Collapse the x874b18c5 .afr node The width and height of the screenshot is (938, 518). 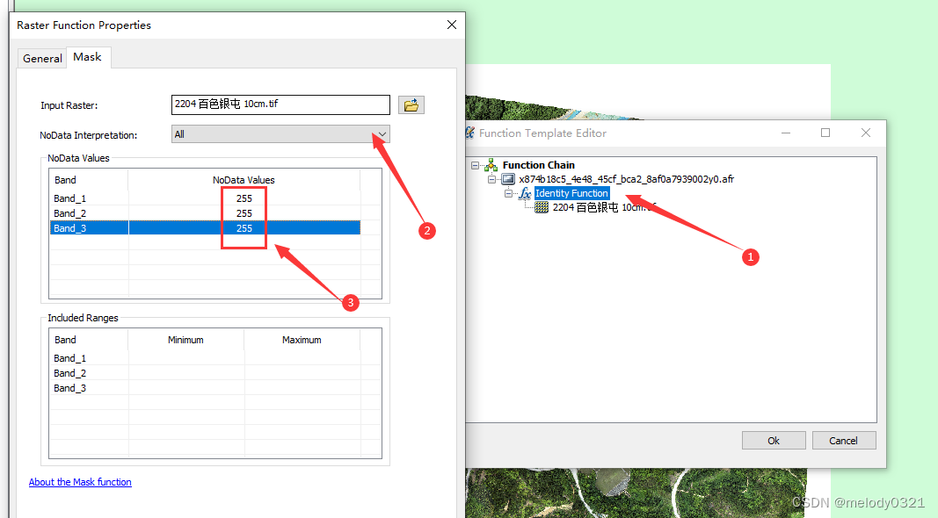(x=491, y=179)
